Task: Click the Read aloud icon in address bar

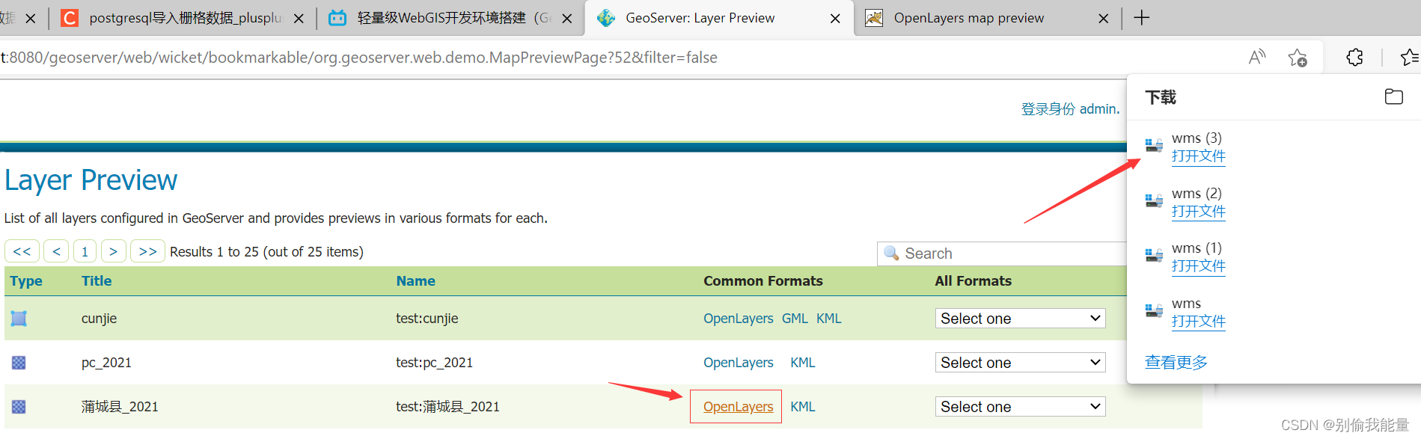Action: pyautogui.click(x=1257, y=57)
